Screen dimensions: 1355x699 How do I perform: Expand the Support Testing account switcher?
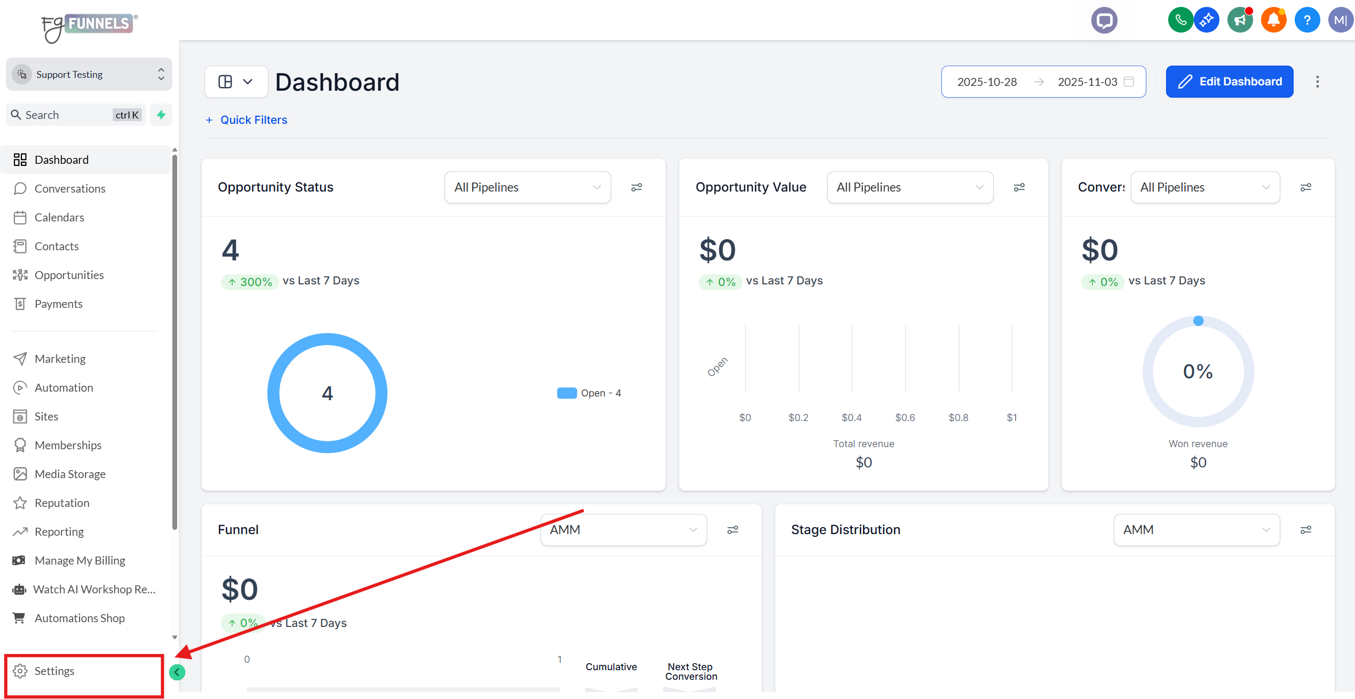click(89, 74)
